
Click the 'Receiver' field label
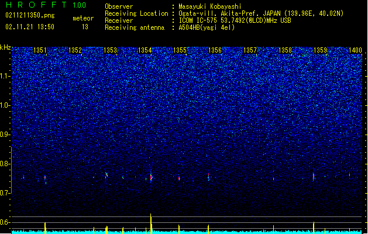(119, 20)
